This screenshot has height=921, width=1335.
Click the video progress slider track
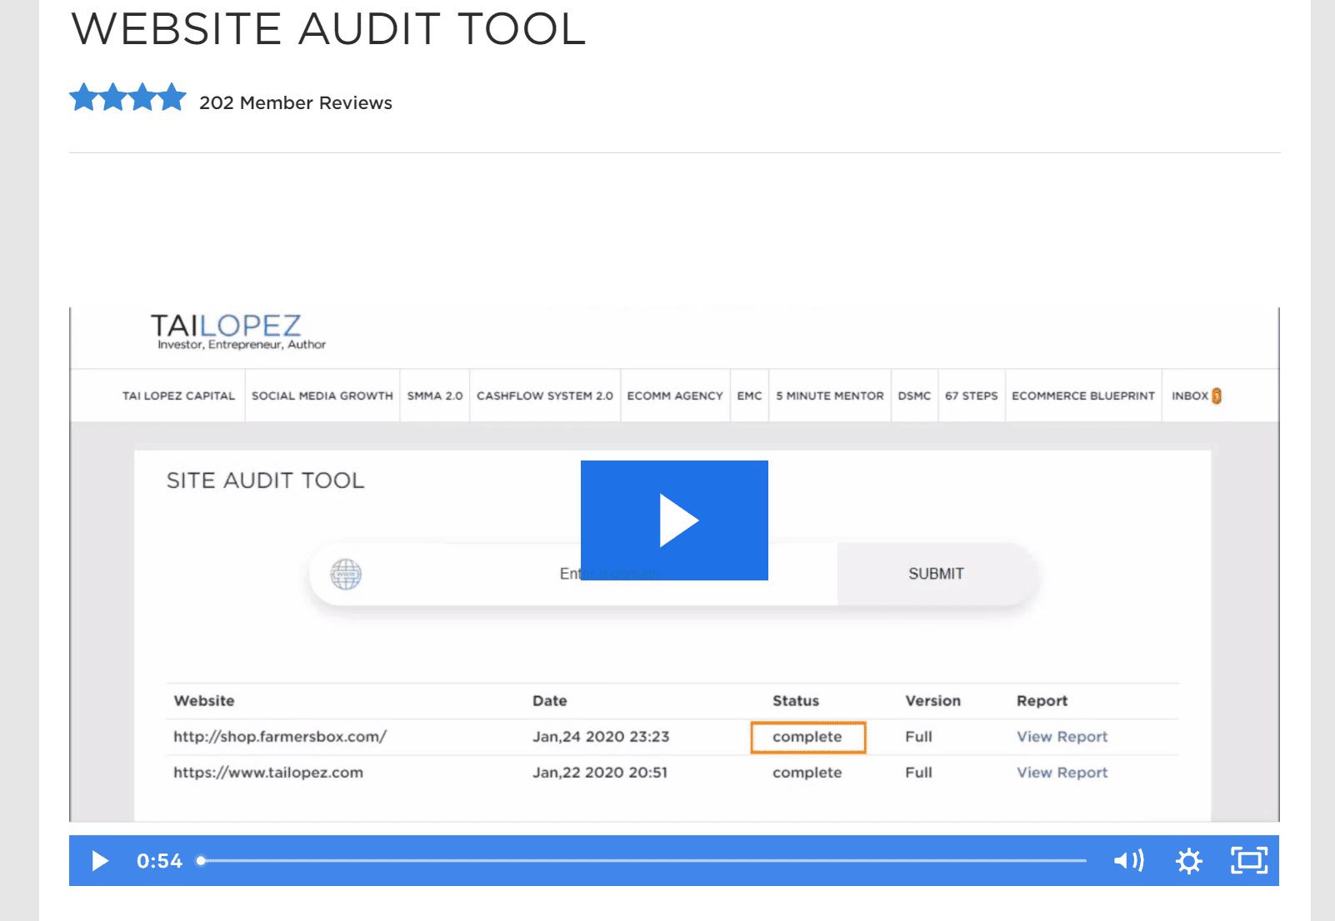click(x=643, y=860)
